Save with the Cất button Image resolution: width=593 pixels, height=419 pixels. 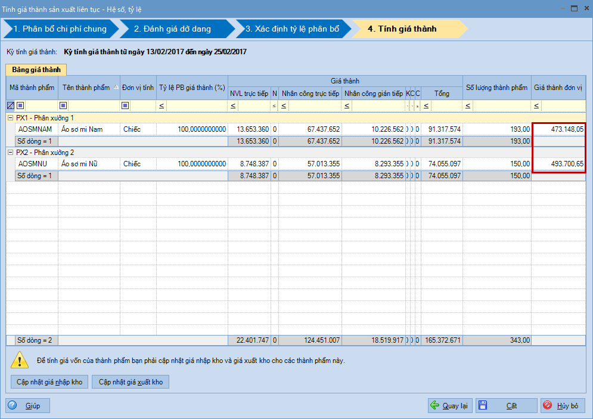[x=506, y=406]
